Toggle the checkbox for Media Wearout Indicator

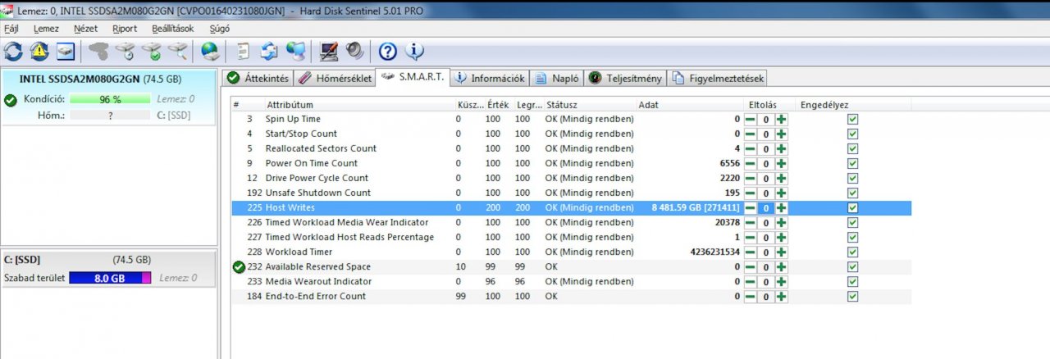tap(853, 281)
